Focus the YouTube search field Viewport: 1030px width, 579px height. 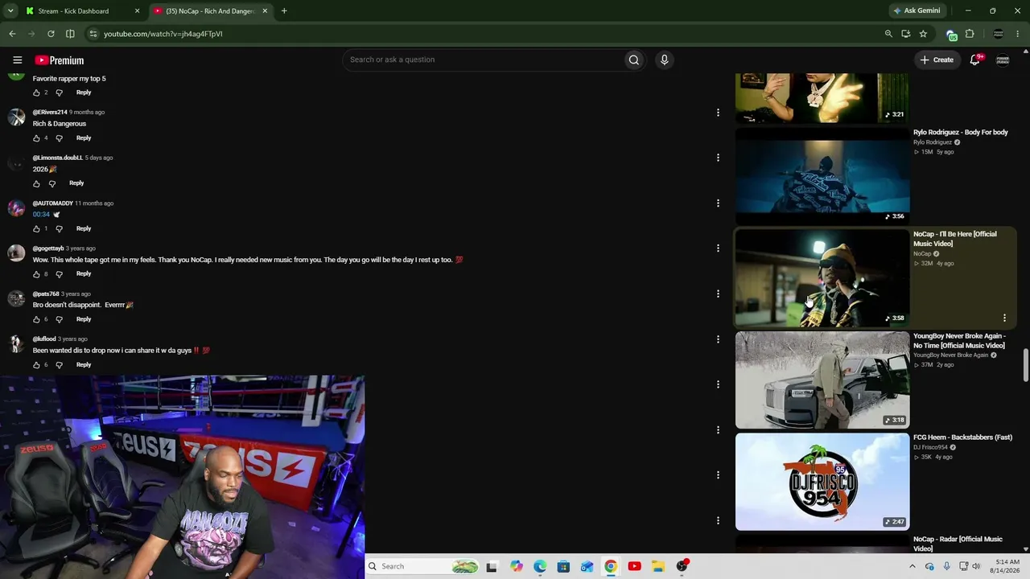[x=483, y=60]
